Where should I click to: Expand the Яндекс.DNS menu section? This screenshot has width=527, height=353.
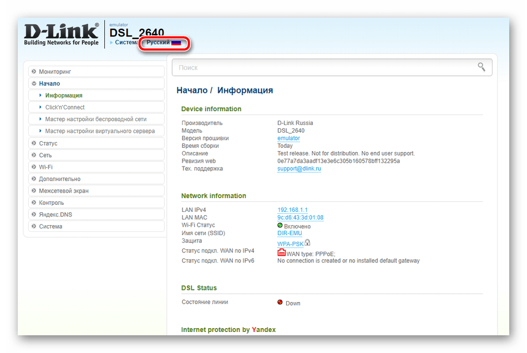pos(97,215)
